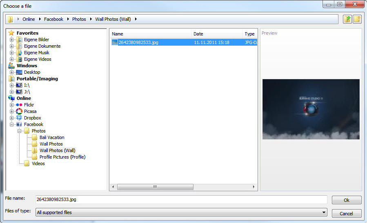Click the Flickr icon in the tree
The width and height of the screenshot is (367, 223).
click(x=19, y=105)
